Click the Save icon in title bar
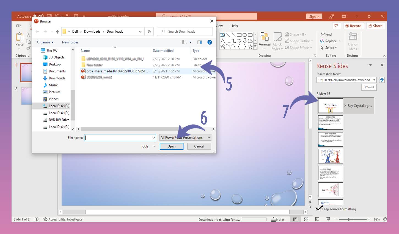The height and width of the screenshot is (234, 399). [49, 16]
